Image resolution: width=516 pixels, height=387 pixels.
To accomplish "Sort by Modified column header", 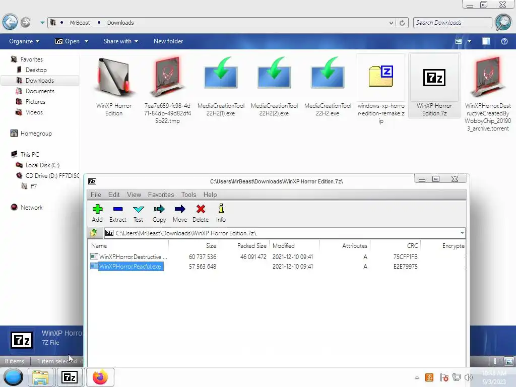I will (x=294, y=245).
